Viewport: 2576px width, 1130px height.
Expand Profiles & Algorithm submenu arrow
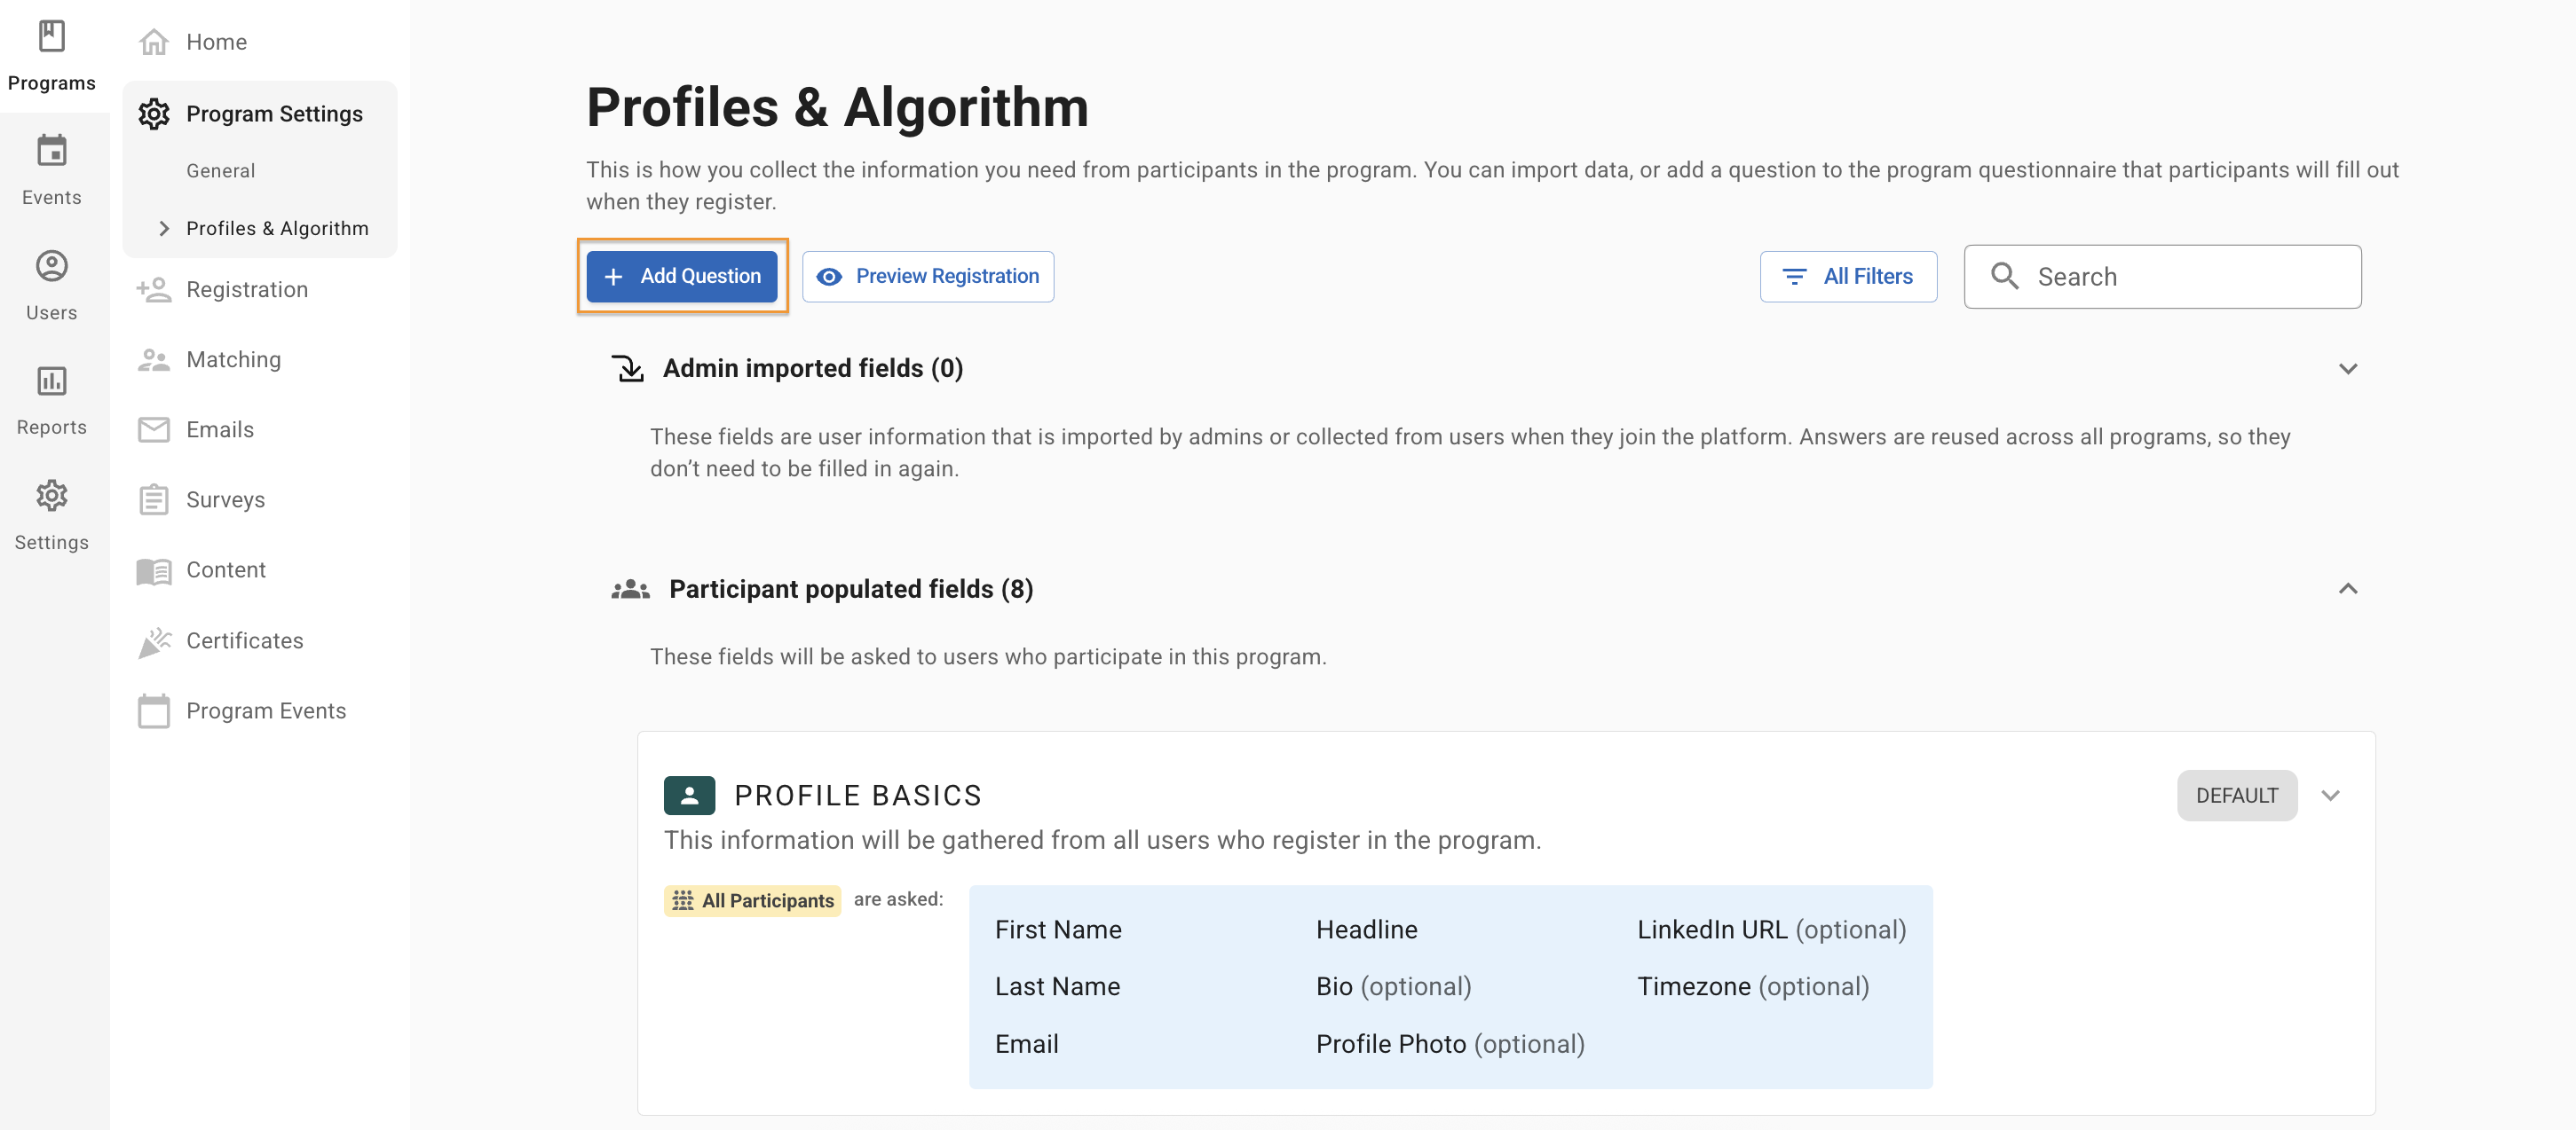click(164, 229)
